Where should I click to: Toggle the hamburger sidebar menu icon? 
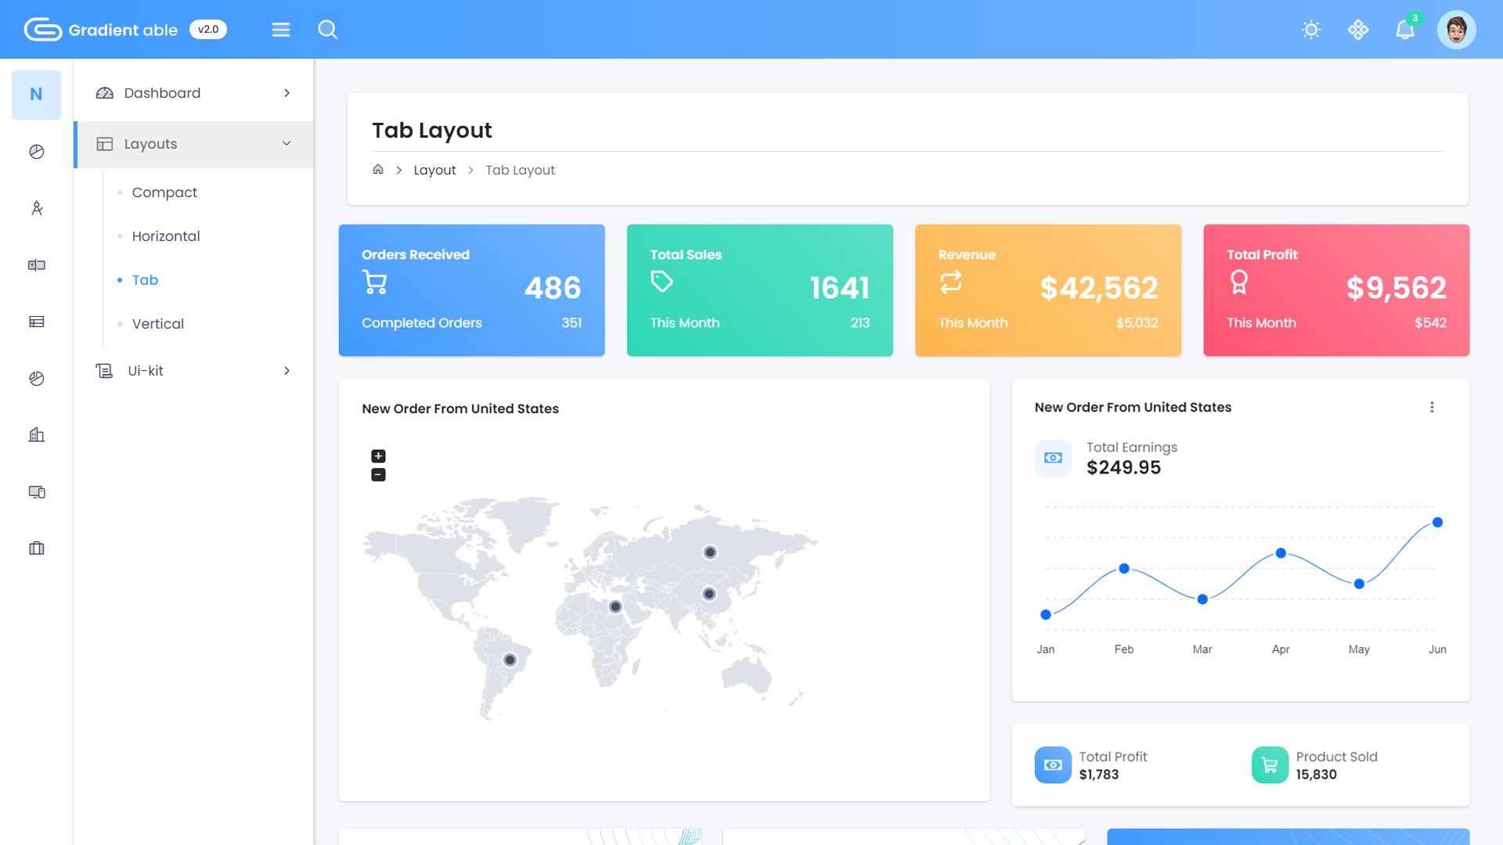281,30
